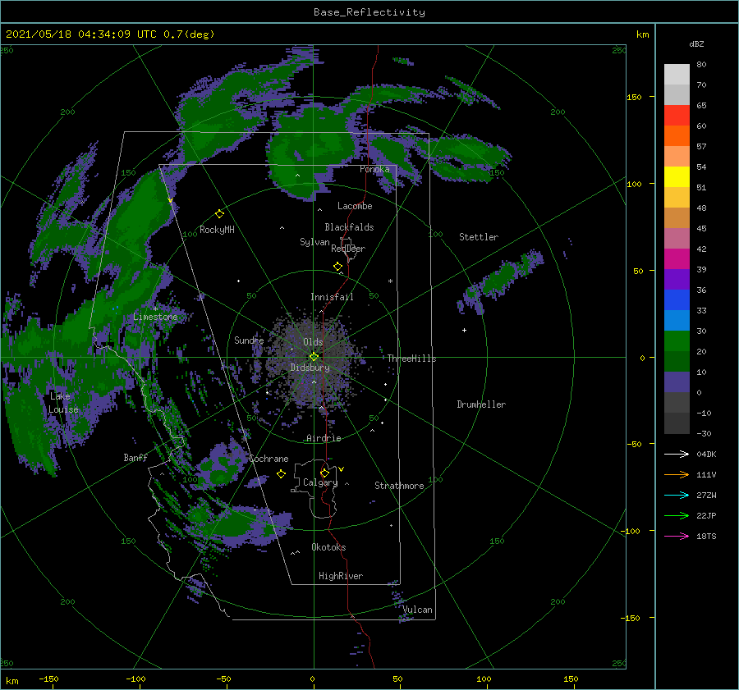Click the magenta 18TS arrow in legend
This screenshot has width=739, height=690.
point(677,536)
